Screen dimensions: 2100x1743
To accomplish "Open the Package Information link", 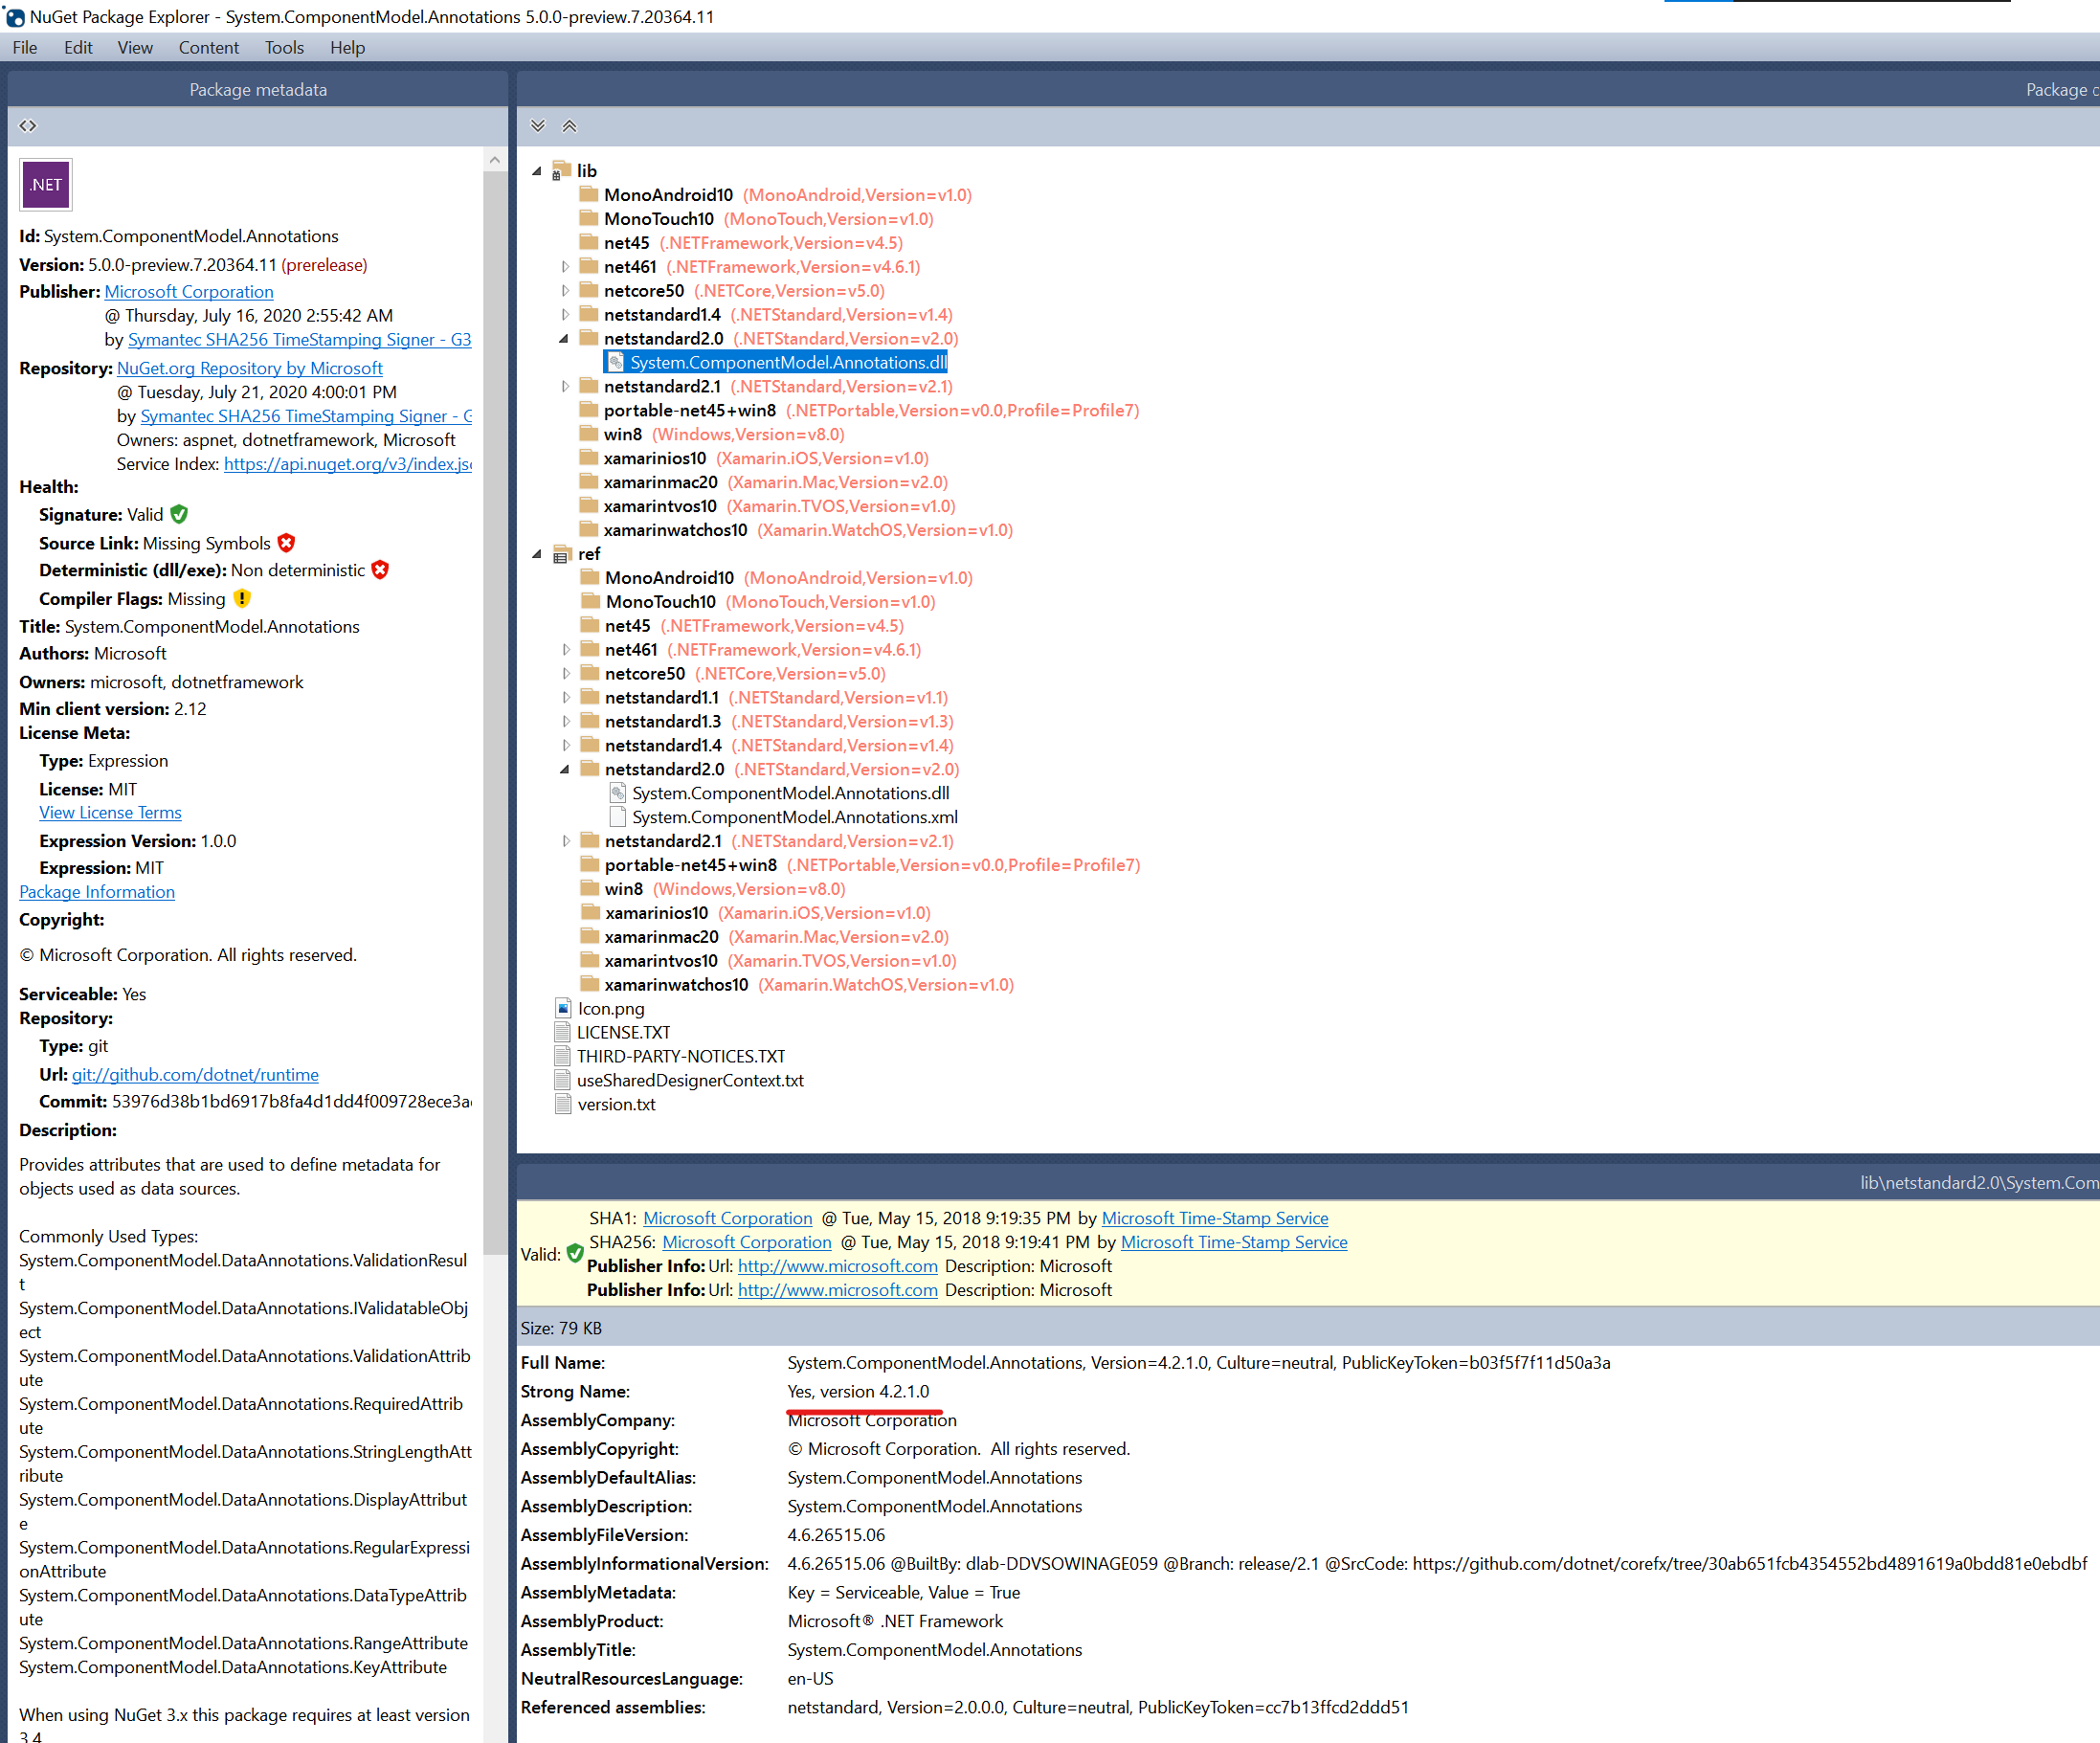I will 96,891.
